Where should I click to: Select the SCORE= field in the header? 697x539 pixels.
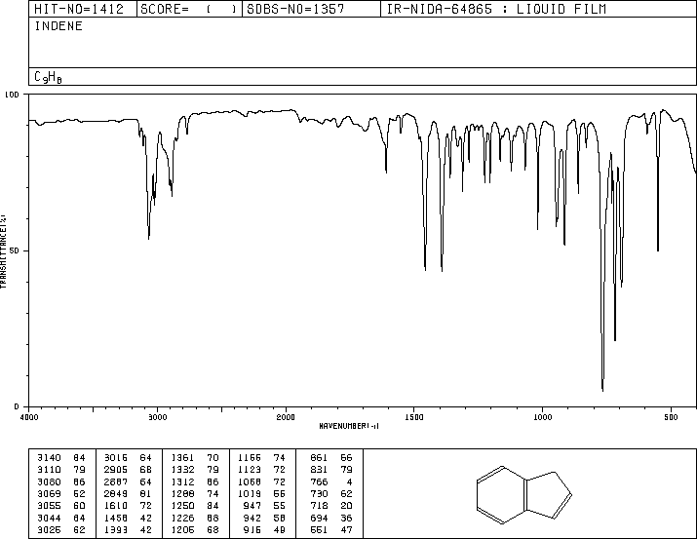[189, 9]
